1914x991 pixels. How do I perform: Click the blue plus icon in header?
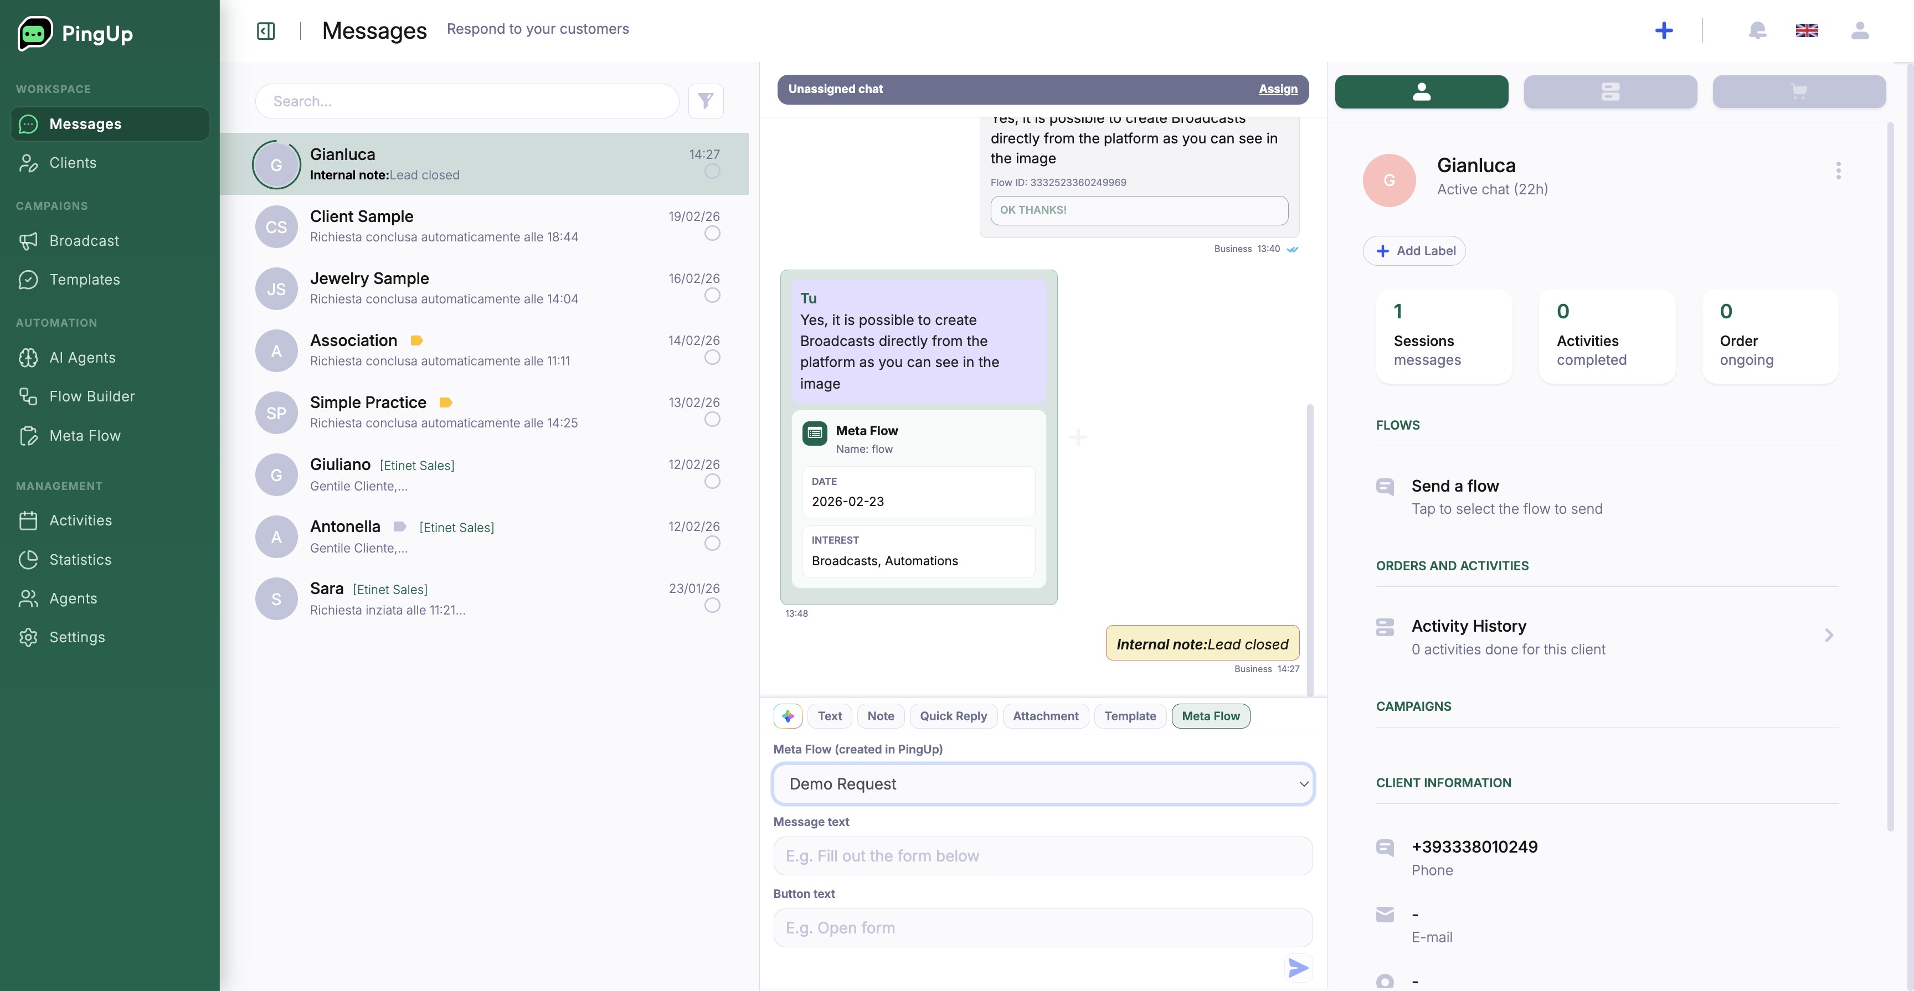coord(1664,30)
